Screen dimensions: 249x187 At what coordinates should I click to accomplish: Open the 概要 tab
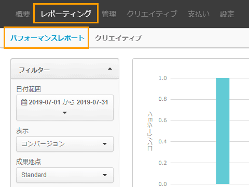[23, 14]
